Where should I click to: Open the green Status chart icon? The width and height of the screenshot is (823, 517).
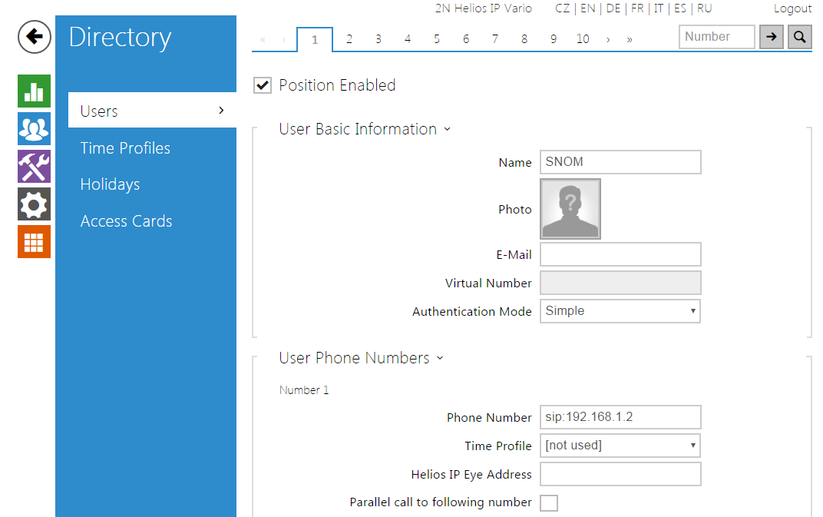pos(34,91)
